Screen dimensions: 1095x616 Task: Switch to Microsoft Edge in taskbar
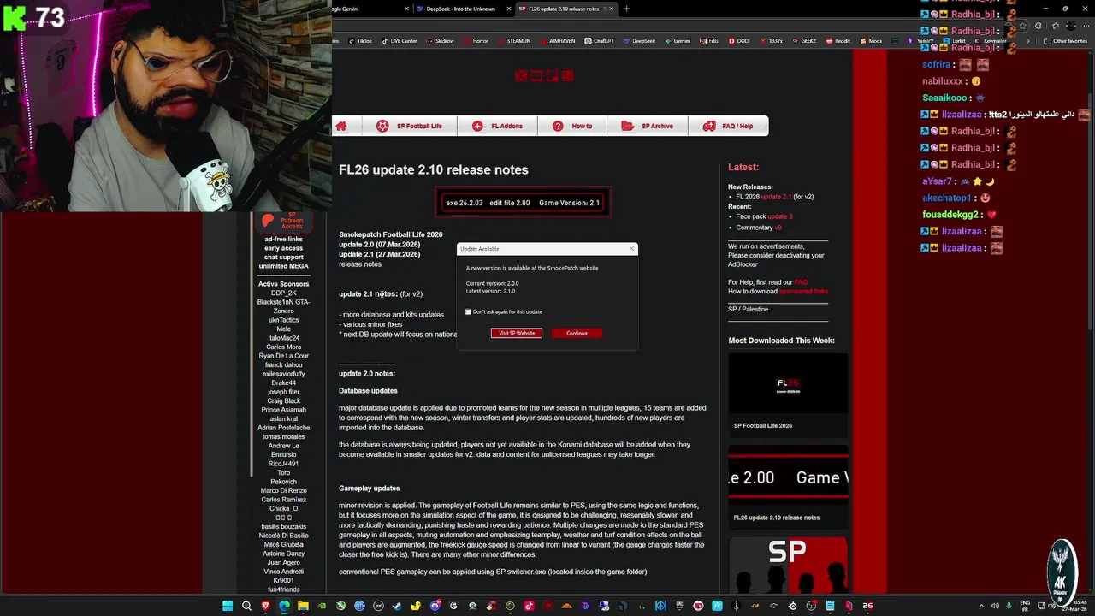pos(284,606)
